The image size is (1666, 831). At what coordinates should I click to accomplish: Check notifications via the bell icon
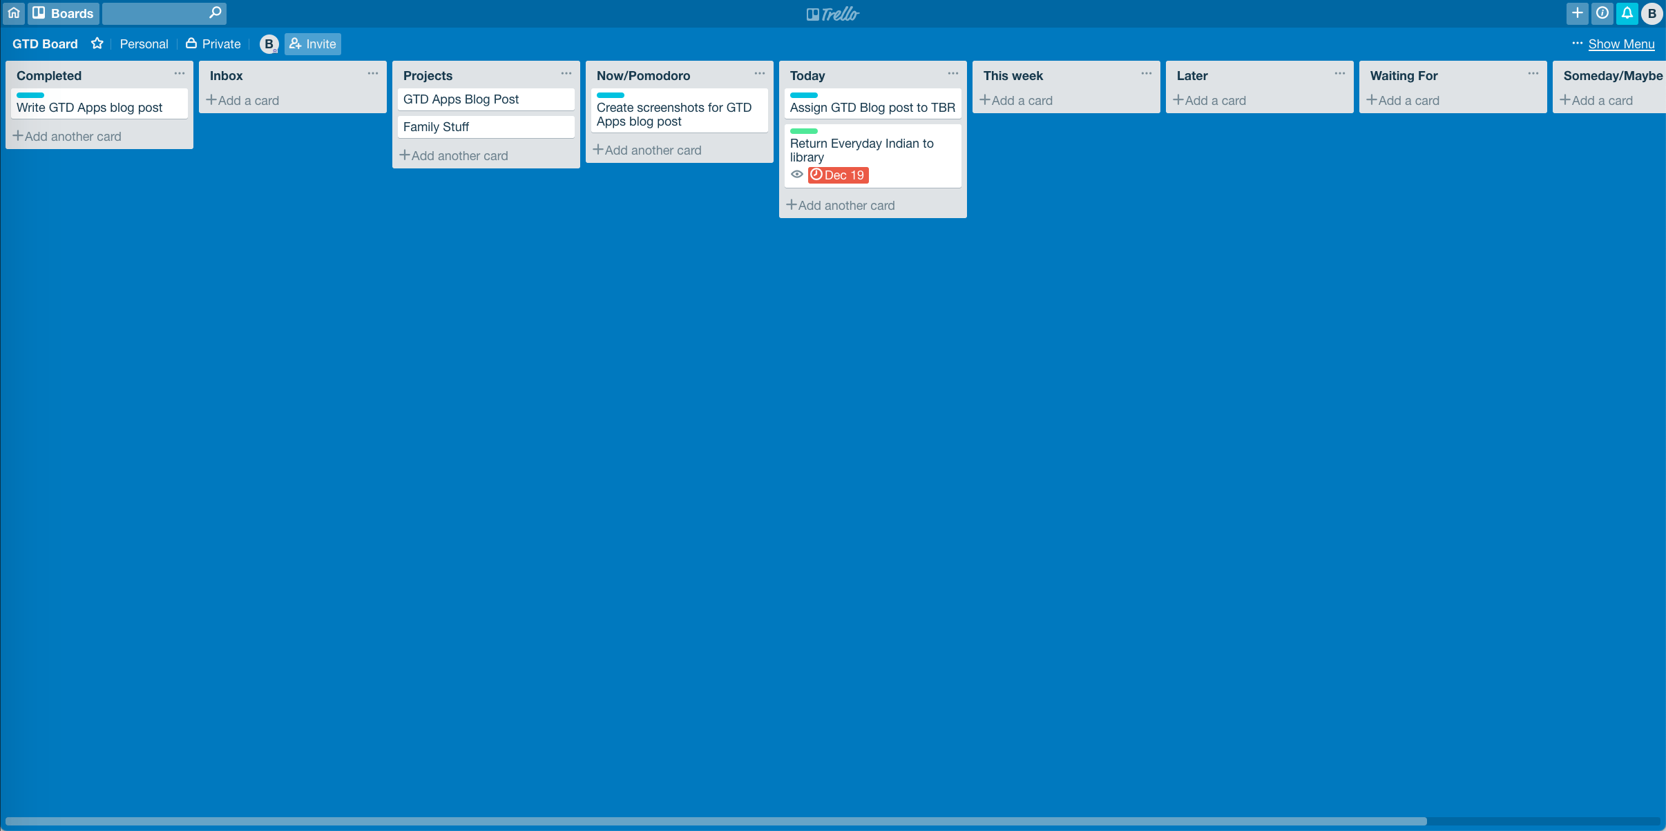[1627, 13]
